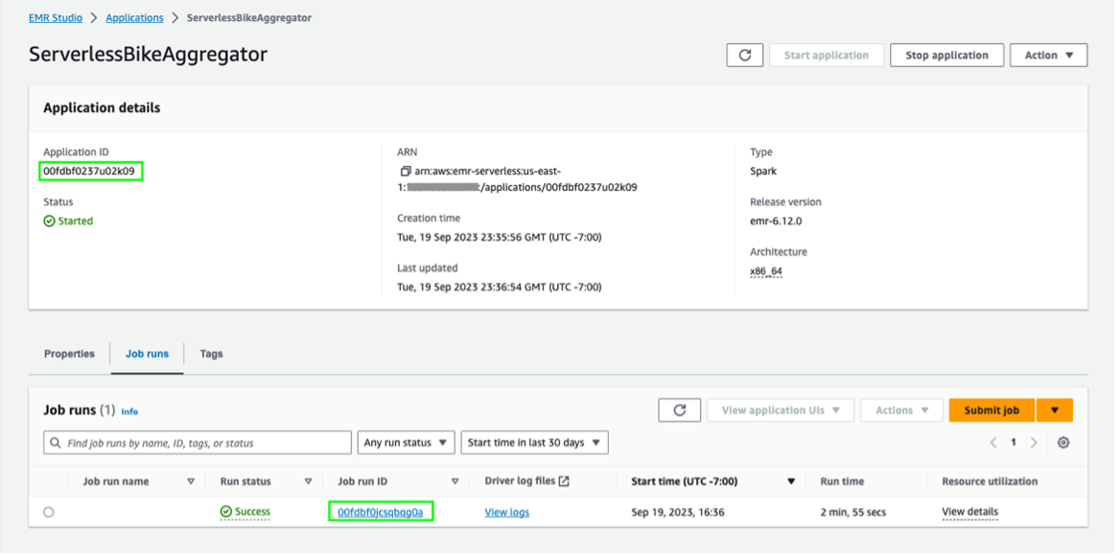The height and width of the screenshot is (556, 1119).
Task: Click Application ID value 00fdbf0237u02k09
Action: (88, 172)
